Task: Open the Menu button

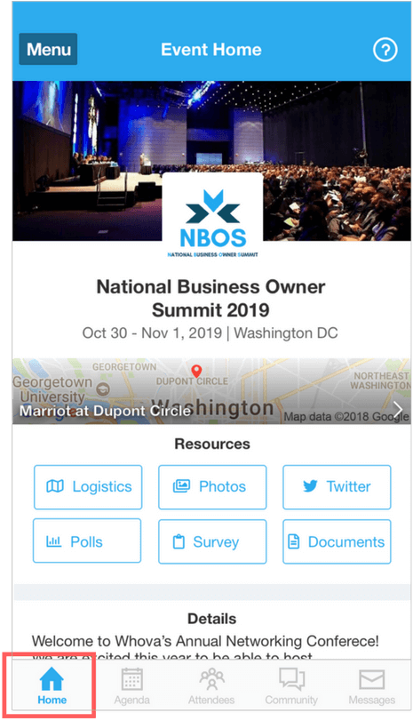Action: [48, 49]
